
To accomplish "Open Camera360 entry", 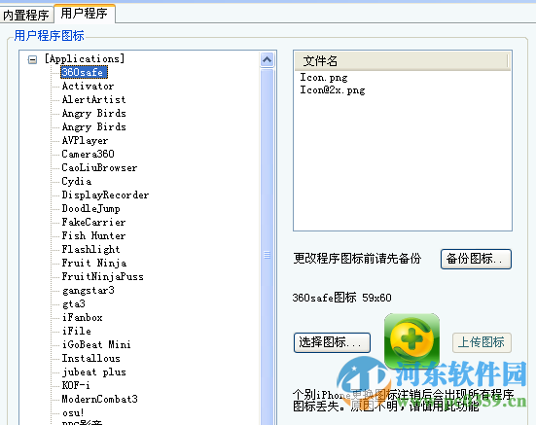I will pyautogui.click(x=88, y=154).
